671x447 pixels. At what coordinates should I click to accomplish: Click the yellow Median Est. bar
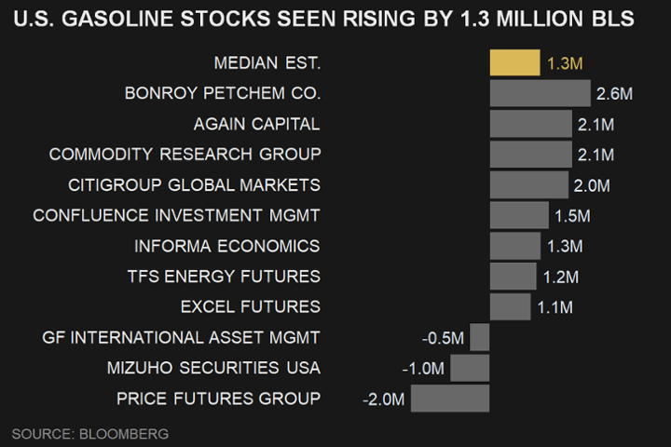coord(514,63)
